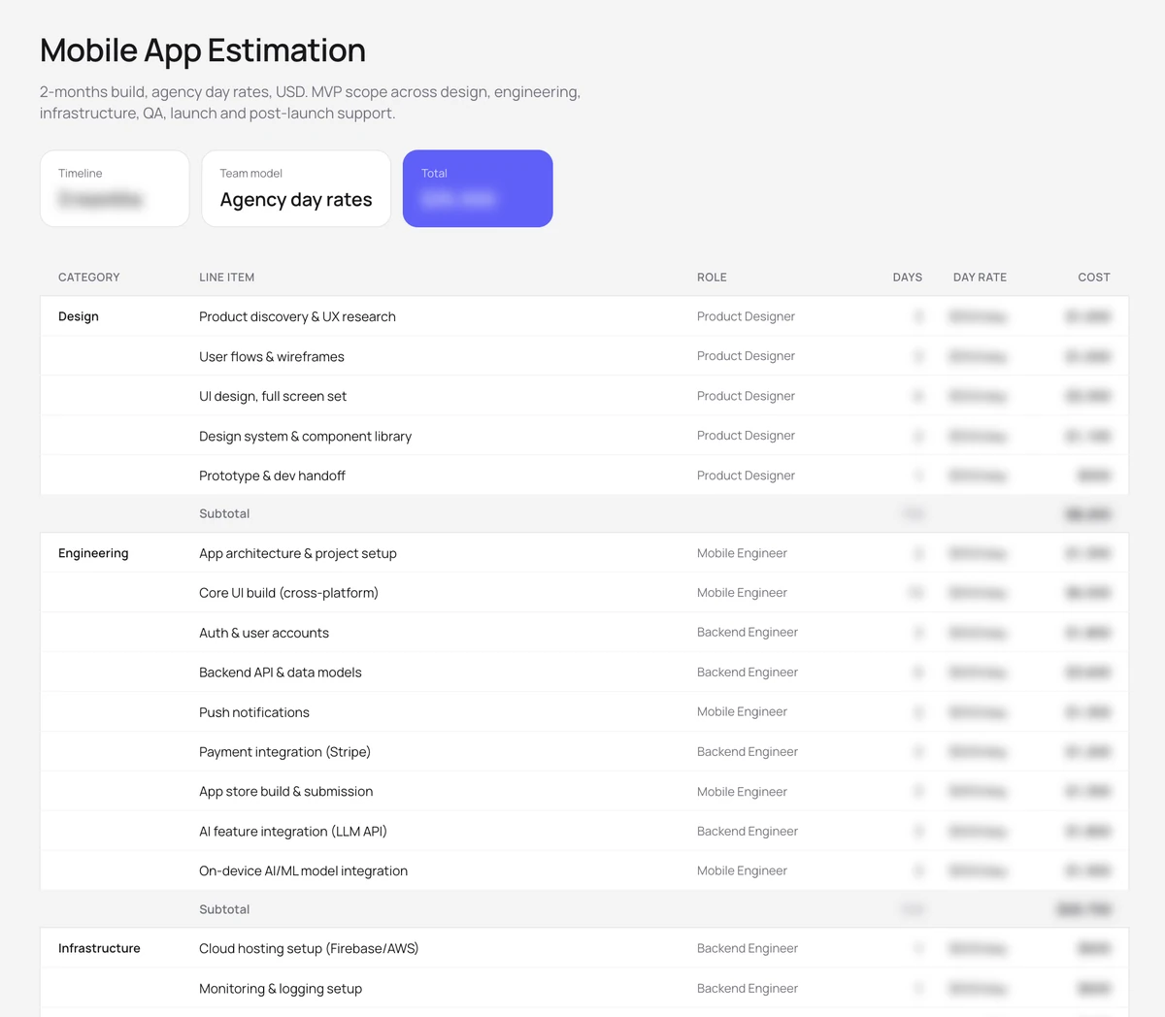The image size is (1165, 1017).
Task: Select the Infrastructure category label
Action: tap(99, 948)
